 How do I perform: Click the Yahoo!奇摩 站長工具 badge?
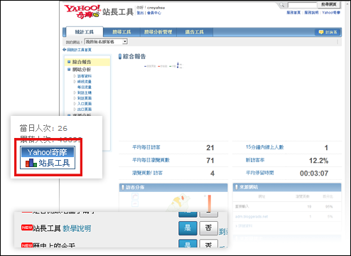point(48,157)
